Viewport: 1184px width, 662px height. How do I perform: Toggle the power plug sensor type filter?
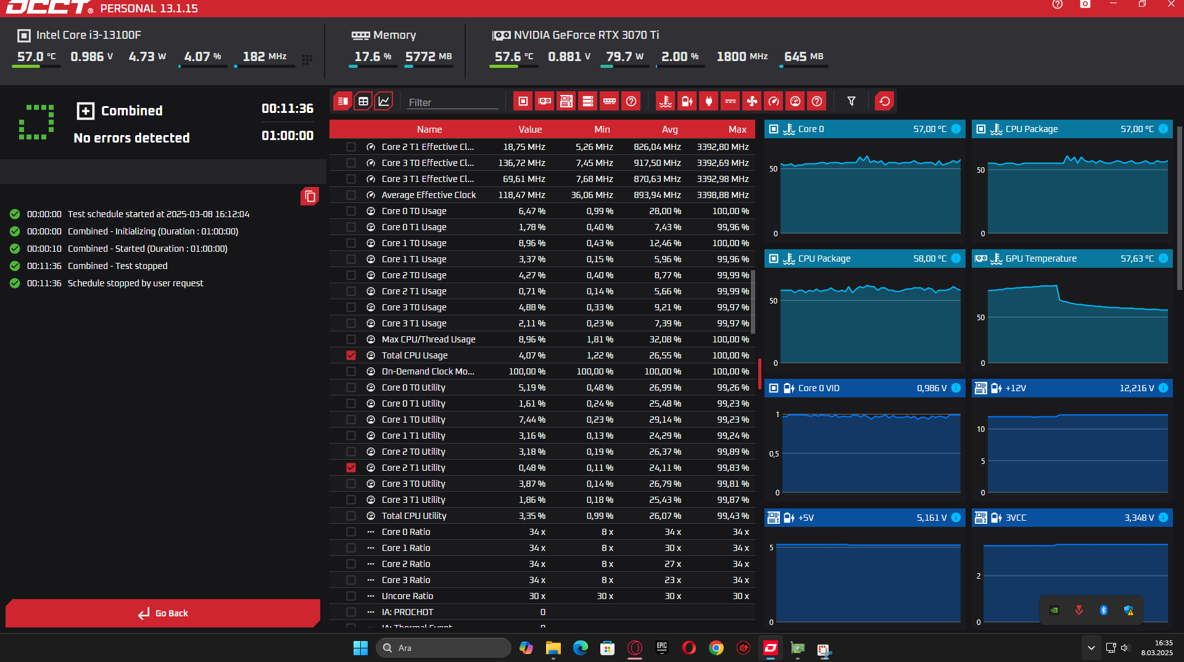(x=709, y=101)
